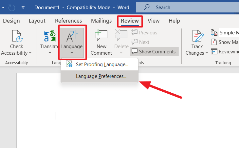Open the Mailings tab
Viewport: 239px width, 148px height.
coord(101,21)
